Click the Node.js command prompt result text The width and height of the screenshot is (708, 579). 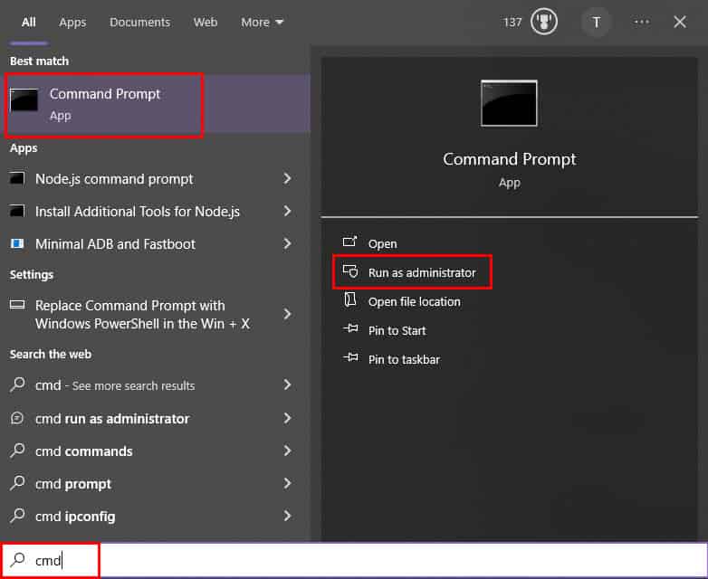tap(114, 179)
